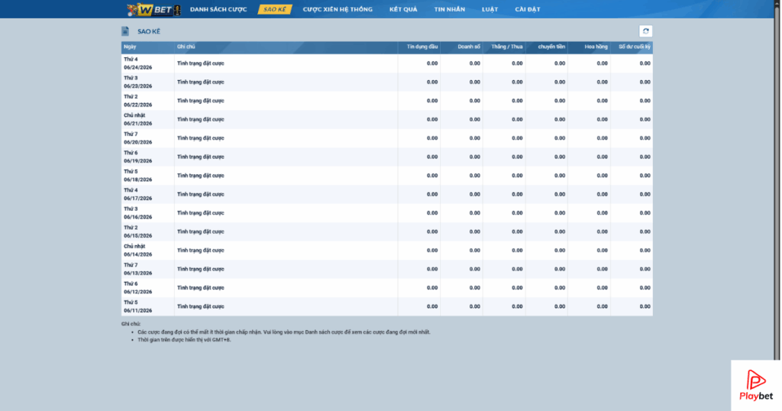Click the Thắng / Thua column header

(504, 47)
